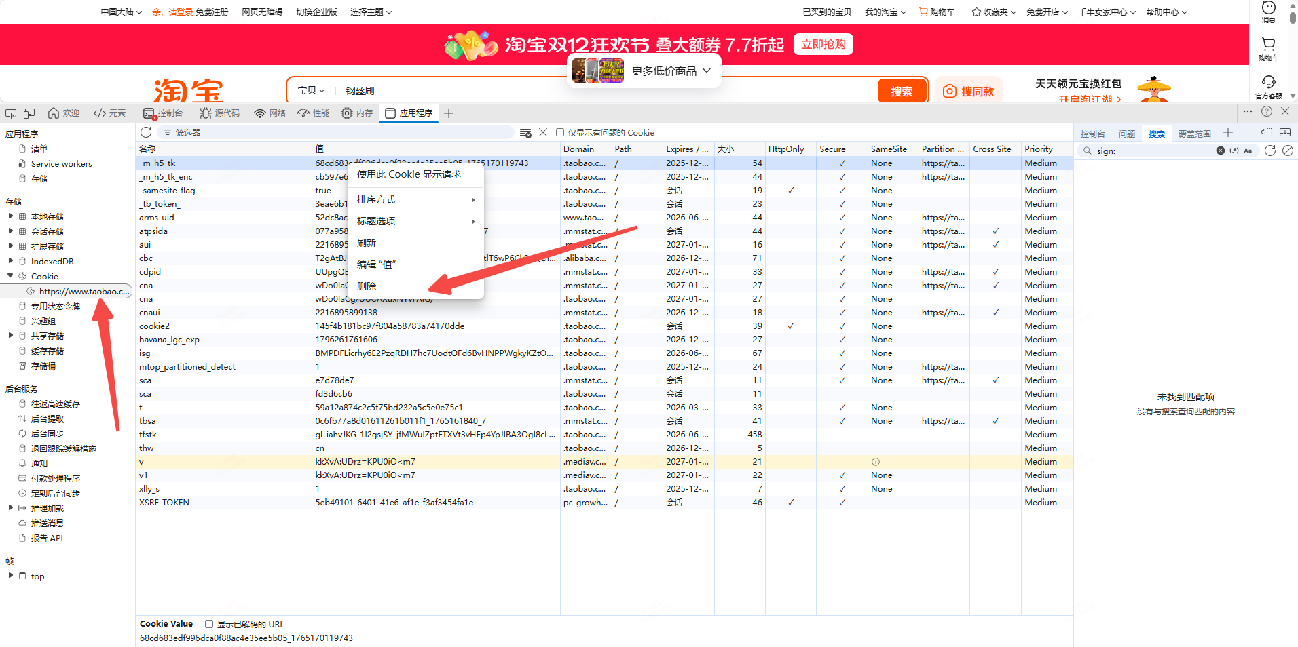Toggle regular expression search (.*) button
The image size is (1298, 647).
point(1234,151)
